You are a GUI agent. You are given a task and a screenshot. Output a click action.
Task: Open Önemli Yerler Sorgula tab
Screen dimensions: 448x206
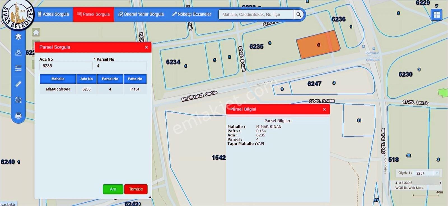pos(141,14)
